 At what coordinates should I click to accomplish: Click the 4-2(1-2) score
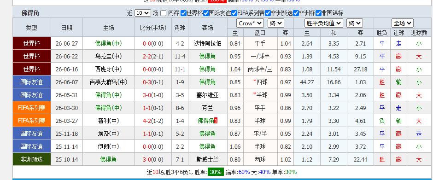click(153, 121)
